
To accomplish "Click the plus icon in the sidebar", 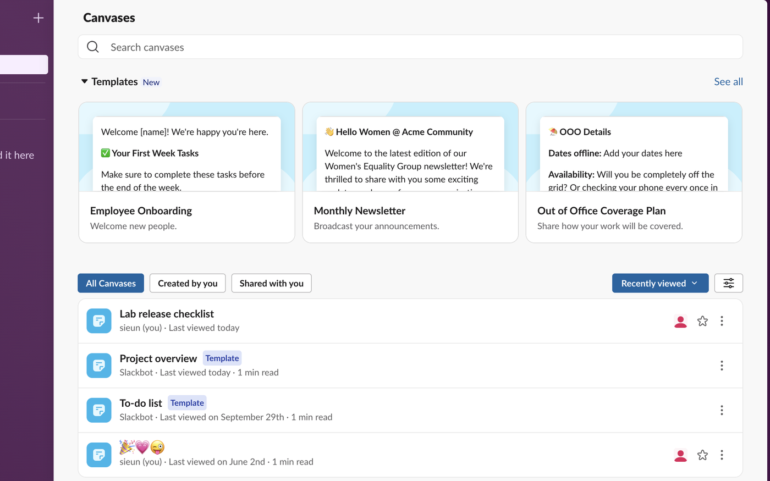I will [38, 18].
